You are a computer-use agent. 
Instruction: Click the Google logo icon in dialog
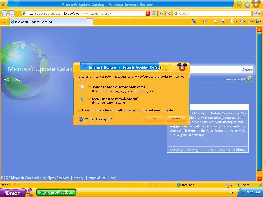(82, 87)
